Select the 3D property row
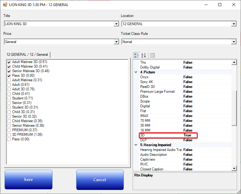 (x=185, y=135)
